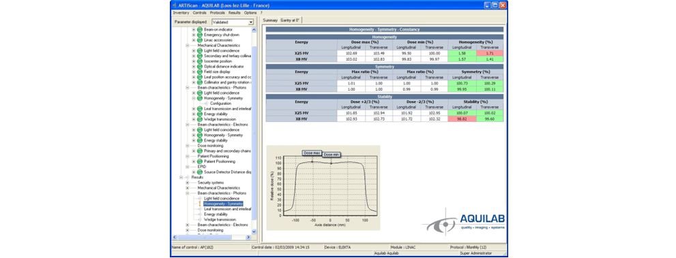676x258 pixels.
Task: Click green icon beside Optical distance indicator
Action: tap(200, 67)
